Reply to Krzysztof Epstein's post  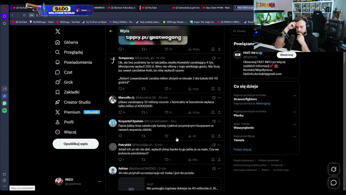(120, 136)
